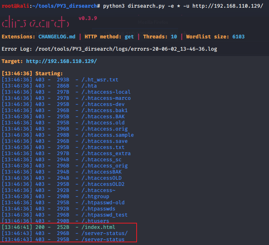The image size is (269, 245).
Task: Select the /.htaccess.orig line
Action: (104, 129)
